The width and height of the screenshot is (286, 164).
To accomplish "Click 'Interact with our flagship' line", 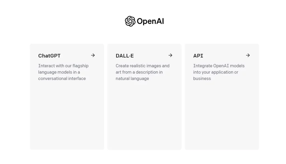I will 63,66.
